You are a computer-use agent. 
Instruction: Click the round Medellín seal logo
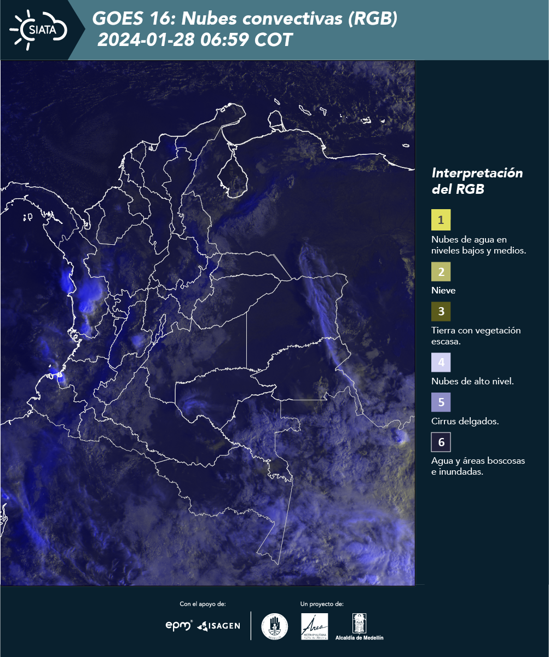[x=275, y=626]
